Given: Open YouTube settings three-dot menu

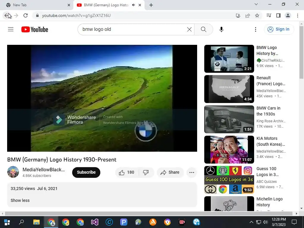Looking at the screenshot, I should (x=256, y=29).
